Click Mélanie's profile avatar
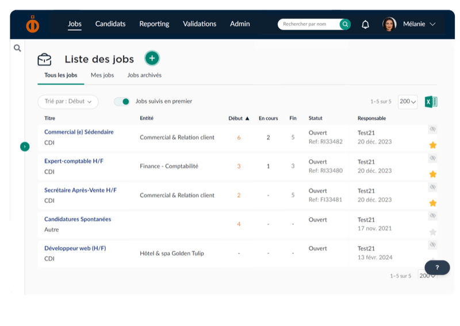The width and height of the screenshot is (460, 326). [389, 24]
